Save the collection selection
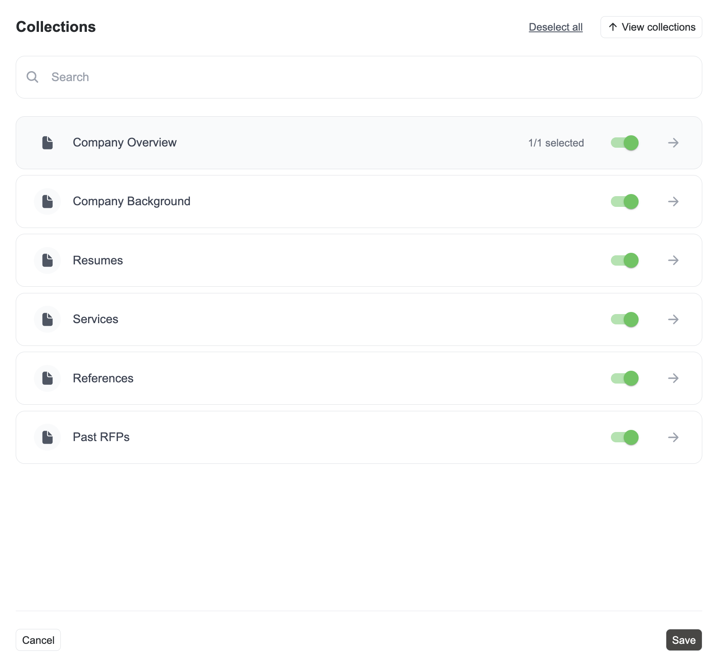Image resolution: width=718 pixels, height=667 pixels. pyautogui.click(x=684, y=640)
